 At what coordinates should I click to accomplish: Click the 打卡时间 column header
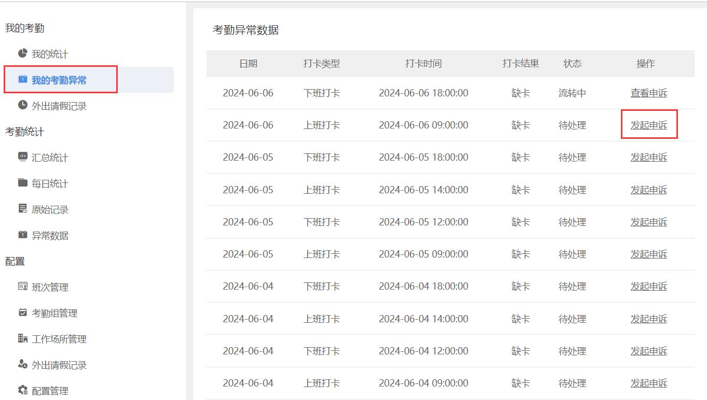(423, 64)
